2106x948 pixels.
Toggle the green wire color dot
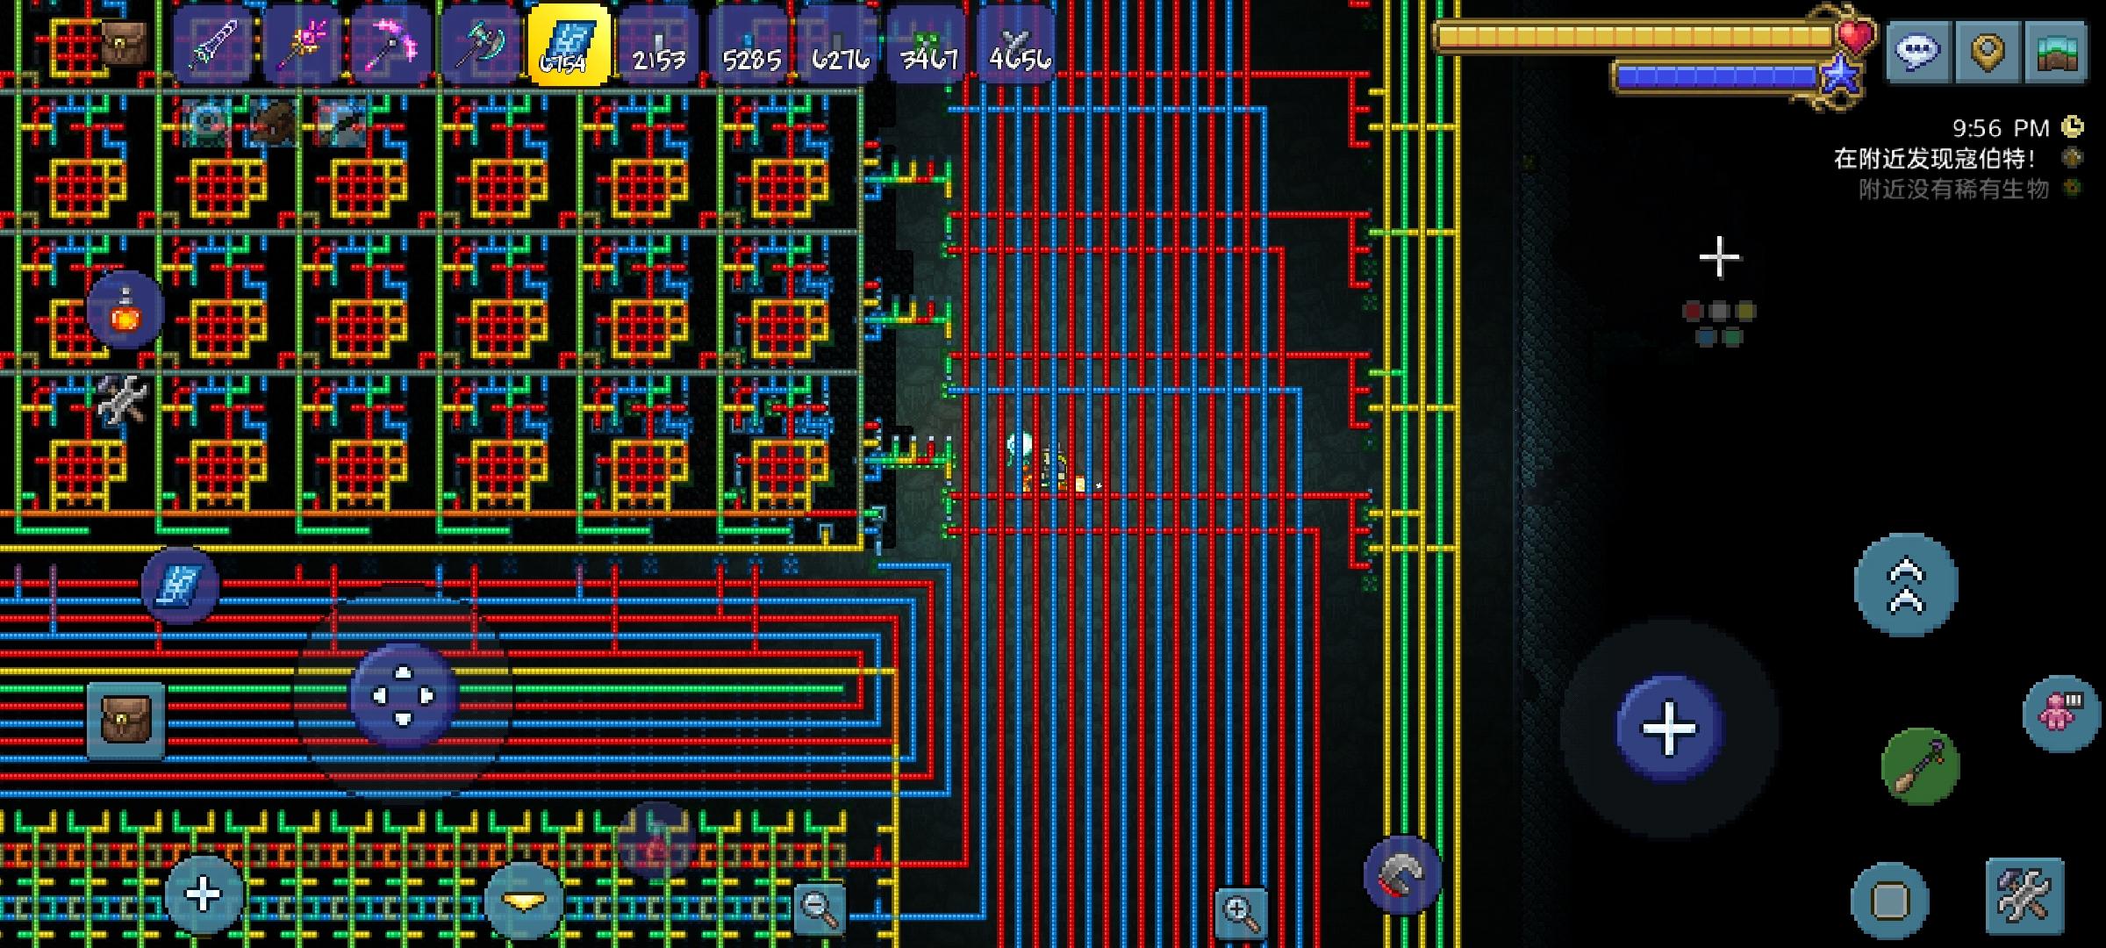(x=1732, y=336)
